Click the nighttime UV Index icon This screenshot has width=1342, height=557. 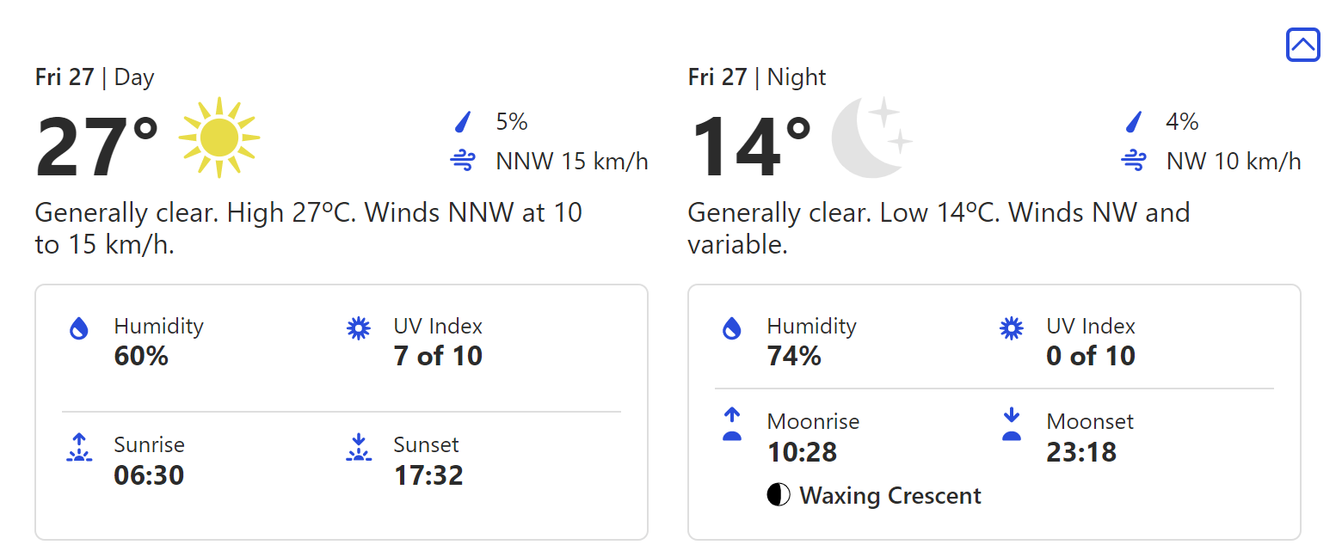tap(1012, 327)
